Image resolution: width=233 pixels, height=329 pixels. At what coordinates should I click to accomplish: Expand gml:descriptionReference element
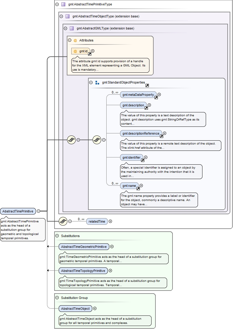point(165,133)
